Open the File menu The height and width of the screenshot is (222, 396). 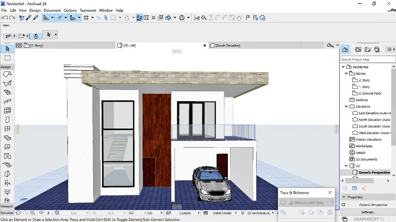click(x=4, y=10)
